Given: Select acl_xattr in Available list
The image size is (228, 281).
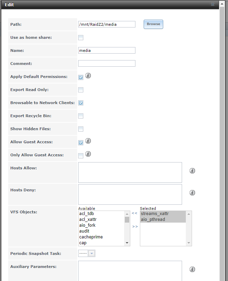Looking at the screenshot, I should coord(101,220).
